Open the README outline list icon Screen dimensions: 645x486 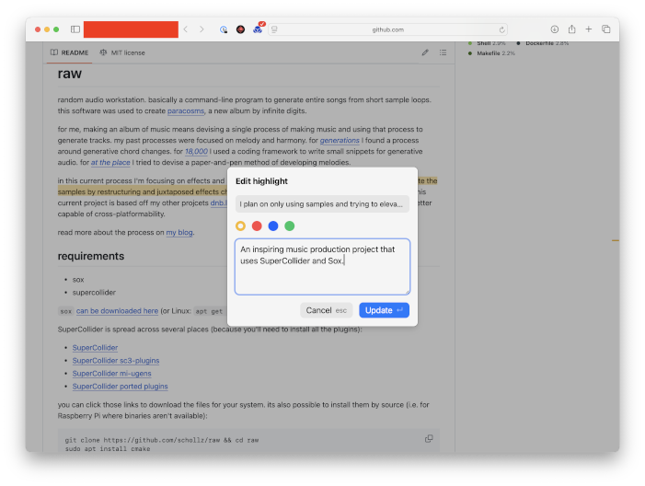443,52
